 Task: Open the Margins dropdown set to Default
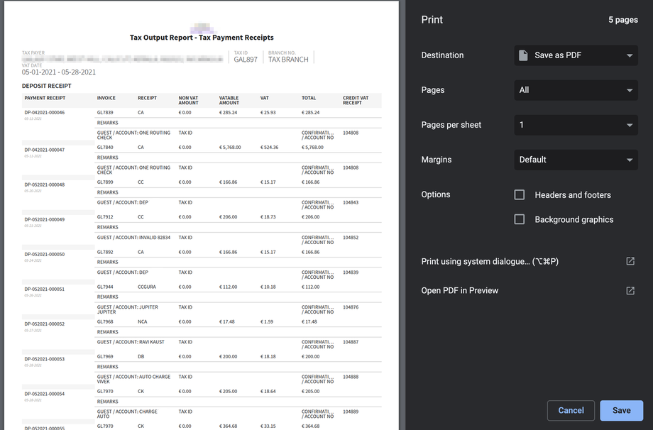[x=576, y=160]
